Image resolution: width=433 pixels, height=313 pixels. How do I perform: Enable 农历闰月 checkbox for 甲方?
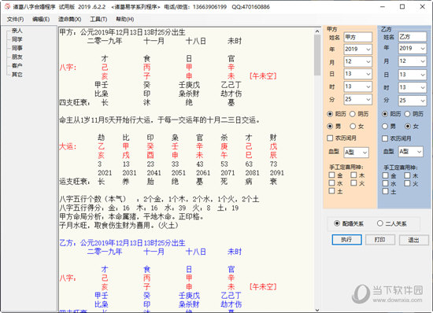(330, 138)
